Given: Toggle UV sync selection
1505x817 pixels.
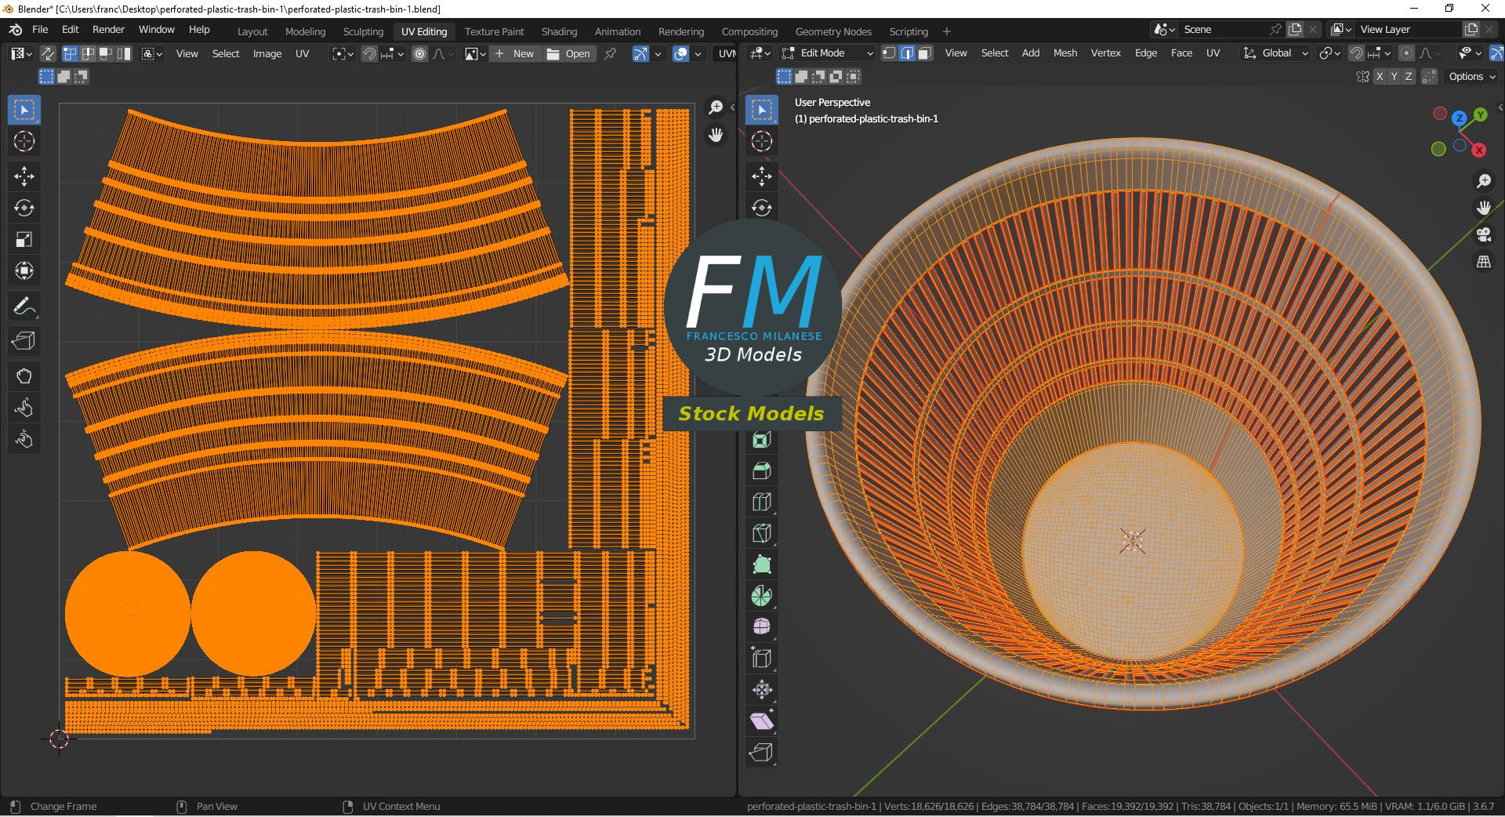Looking at the screenshot, I should 48,53.
